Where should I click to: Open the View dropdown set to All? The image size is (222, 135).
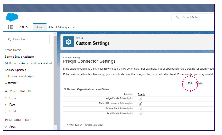(x=79, y=125)
